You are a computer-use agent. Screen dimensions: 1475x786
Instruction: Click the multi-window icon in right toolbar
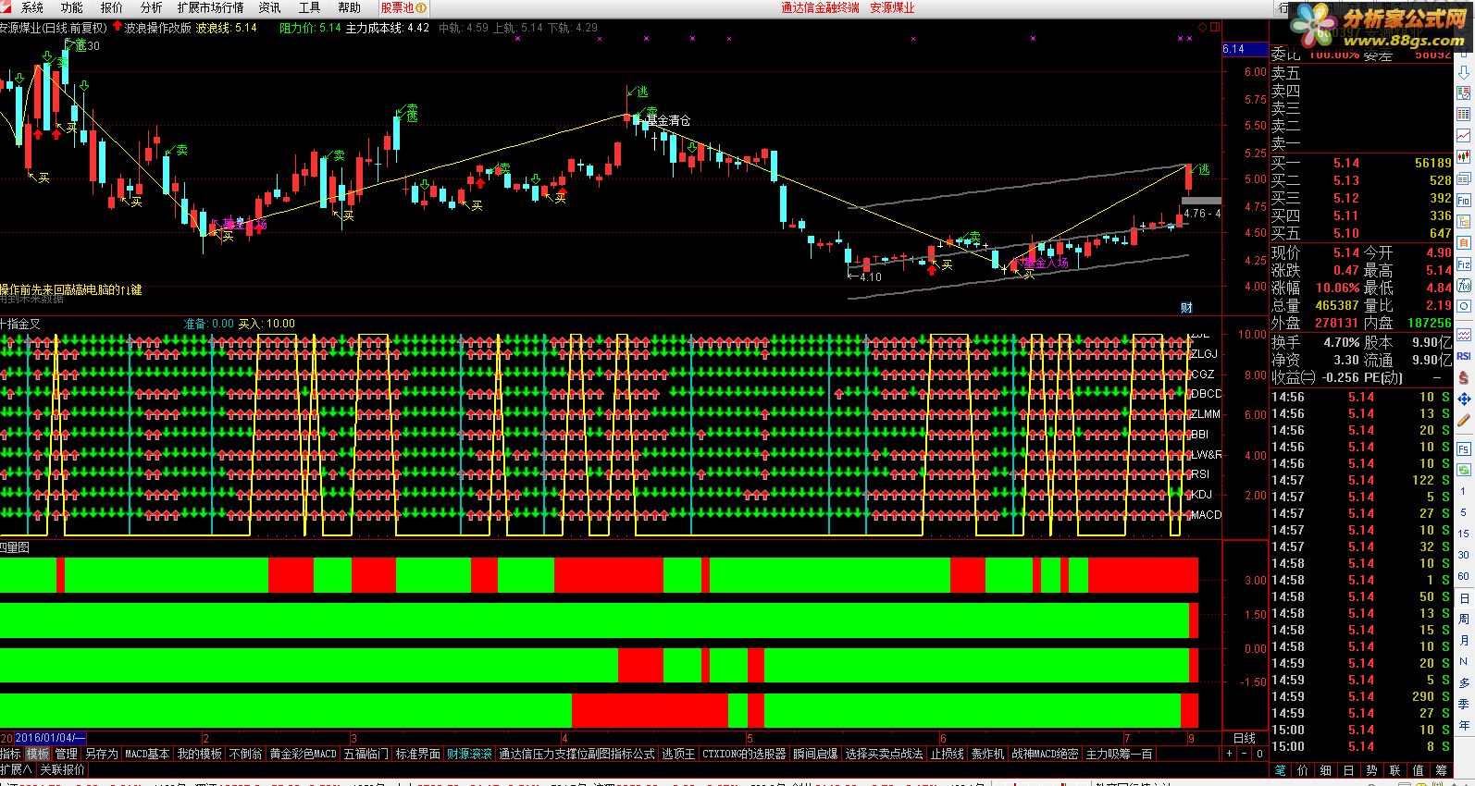pyautogui.click(x=1463, y=178)
